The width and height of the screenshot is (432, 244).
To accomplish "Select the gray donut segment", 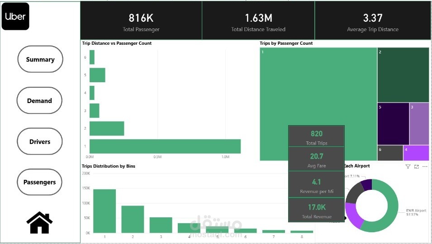I will coord(353,193).
